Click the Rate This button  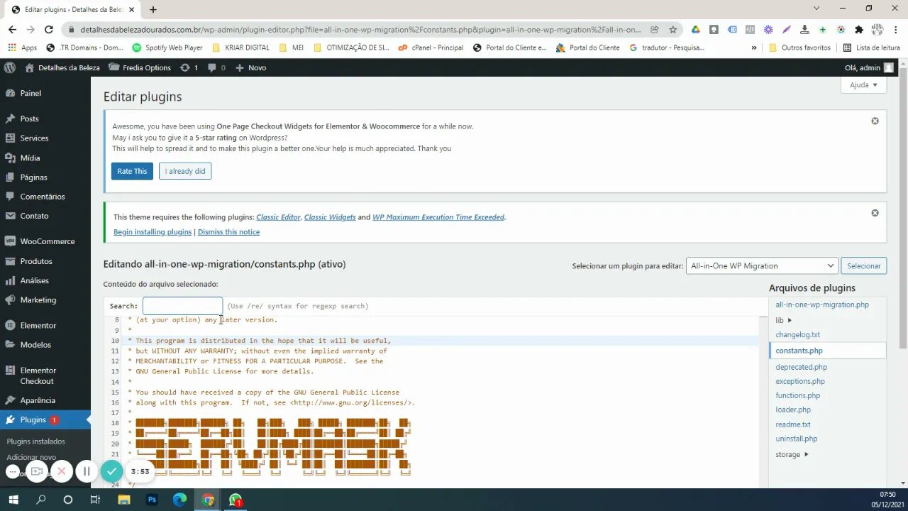[x=132, y=171]
